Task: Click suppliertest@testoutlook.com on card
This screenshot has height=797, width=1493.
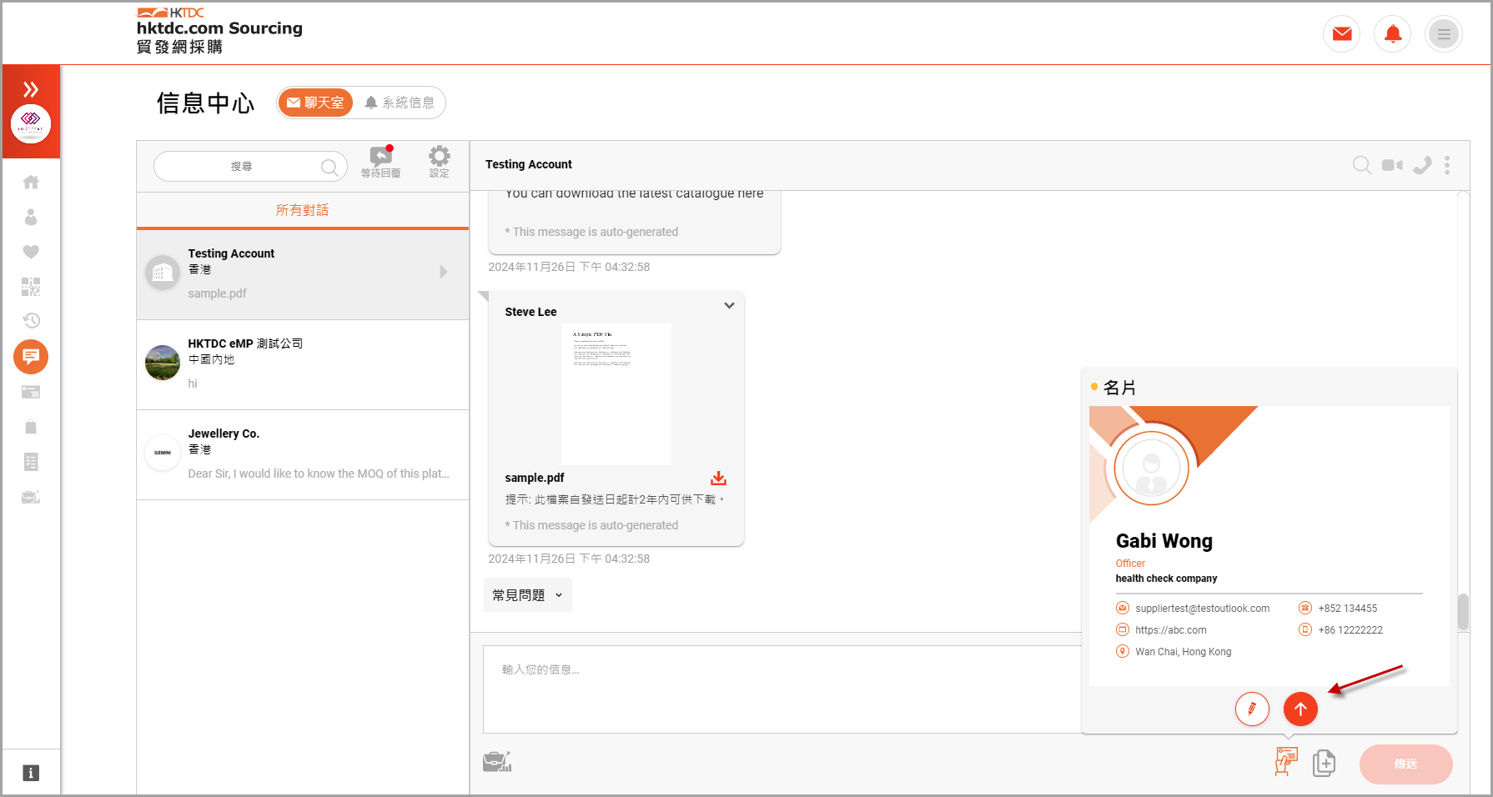Action: (1202, 609)
